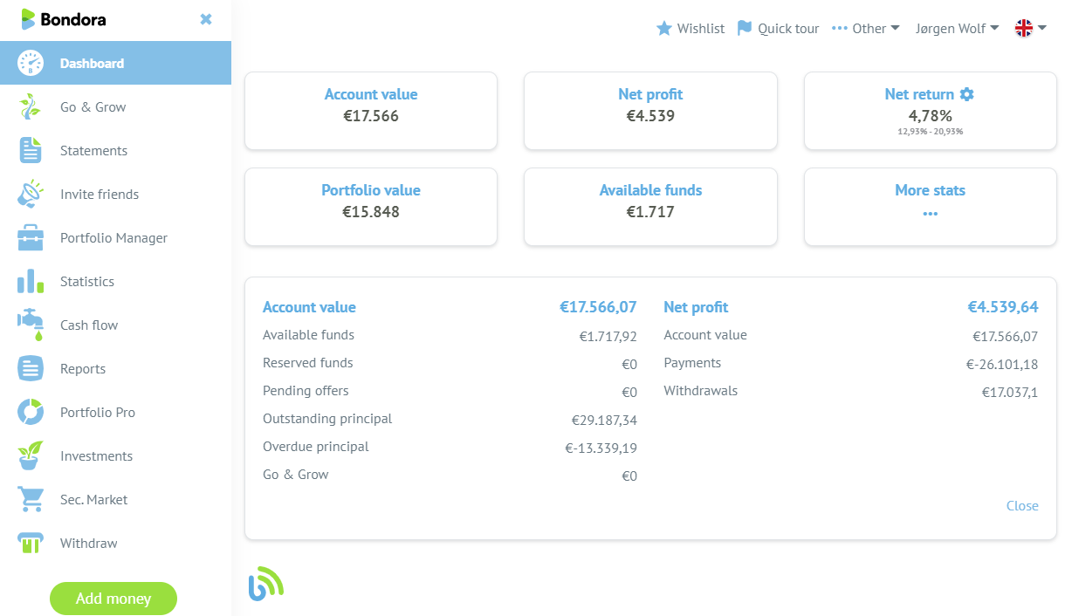Click the Withdrawals €17.037,1 value
1065x616 pixels.
tap(1010, 392)
